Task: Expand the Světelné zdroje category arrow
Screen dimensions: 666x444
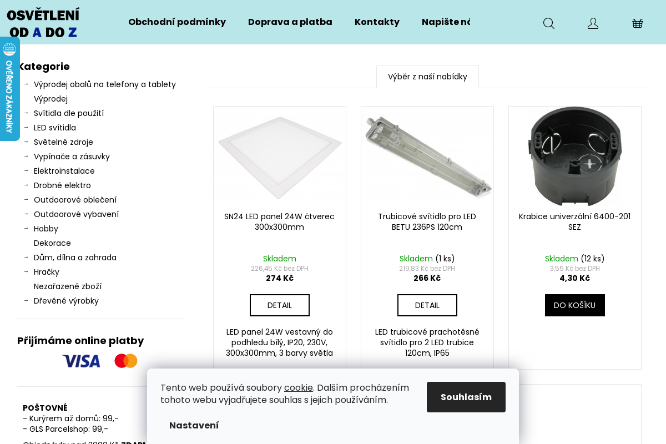Action: [x=26, y=142]
